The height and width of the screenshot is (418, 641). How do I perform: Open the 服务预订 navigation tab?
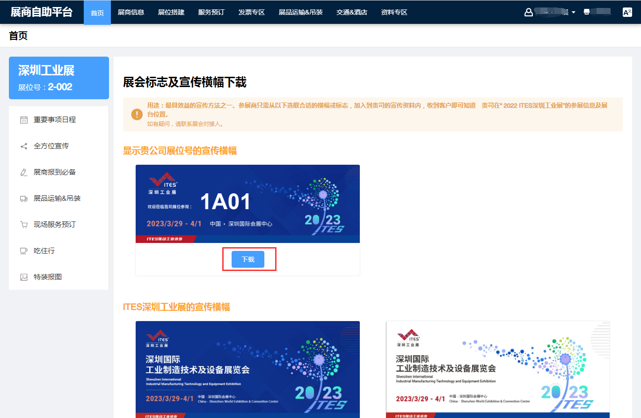point(211,12)
